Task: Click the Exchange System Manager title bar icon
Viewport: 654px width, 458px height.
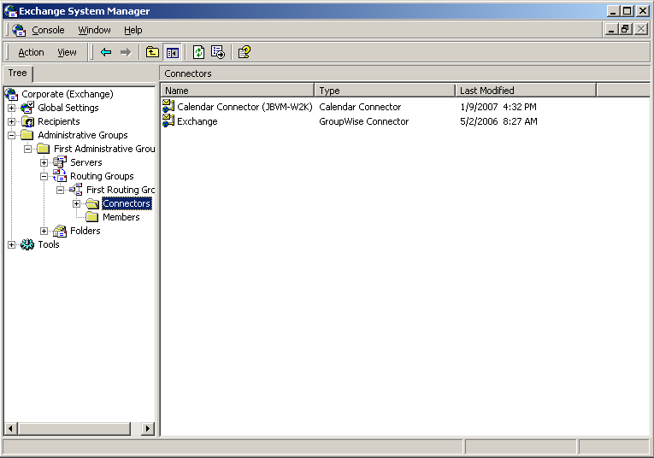Action: tap(10, 11)
